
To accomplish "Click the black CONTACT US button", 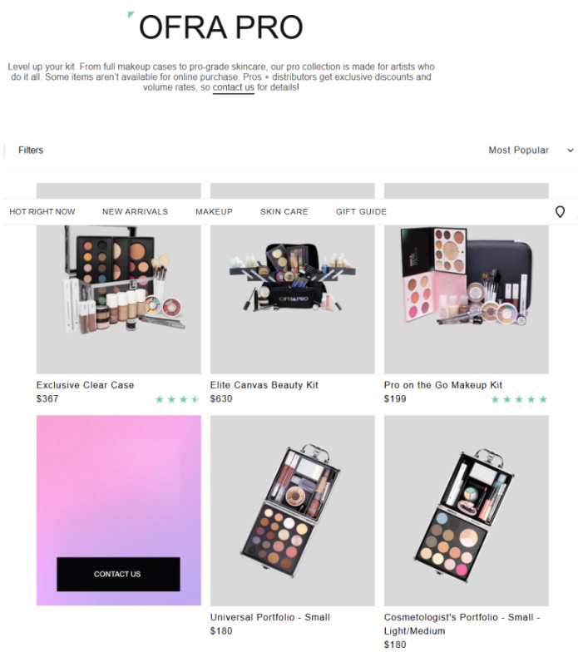I will [118, 574].
